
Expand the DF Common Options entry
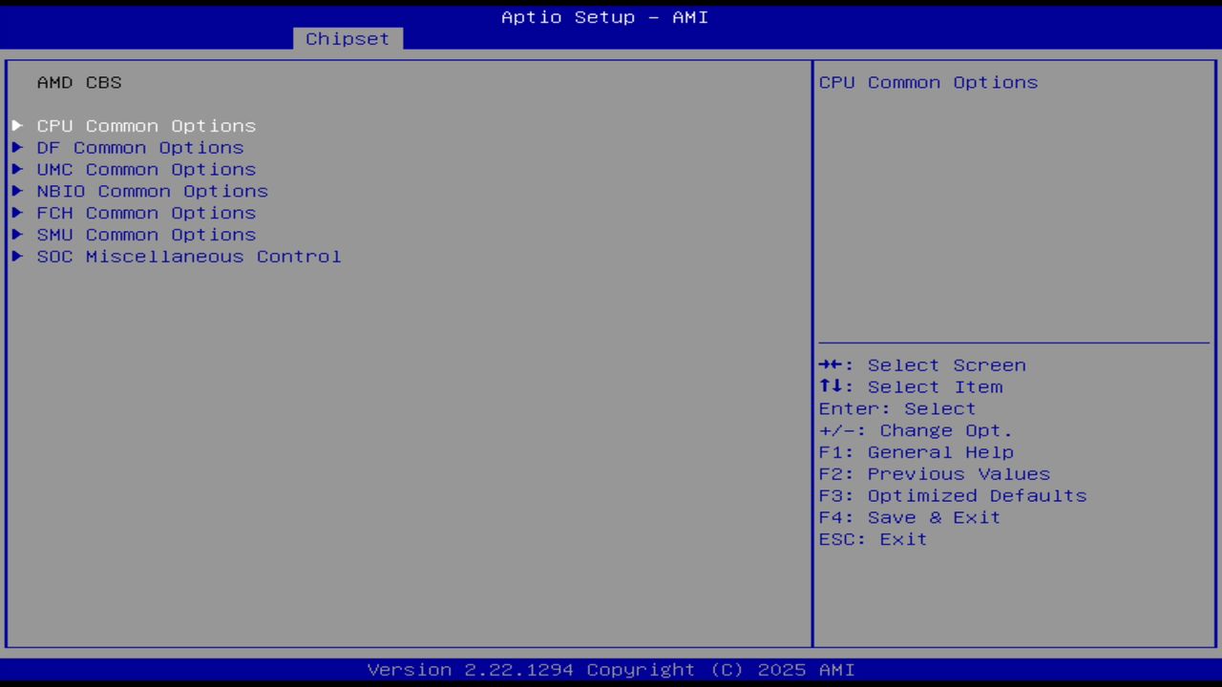point(140,147)
